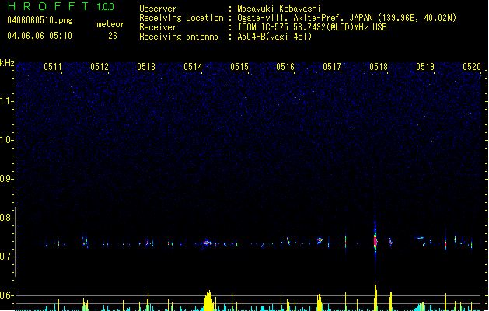Viewport: 489px width, 311px height.
Task: Click the 0517 time marker
Action: 332,67
